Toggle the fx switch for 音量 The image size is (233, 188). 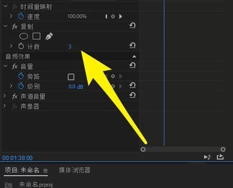[x=15, y=66]
